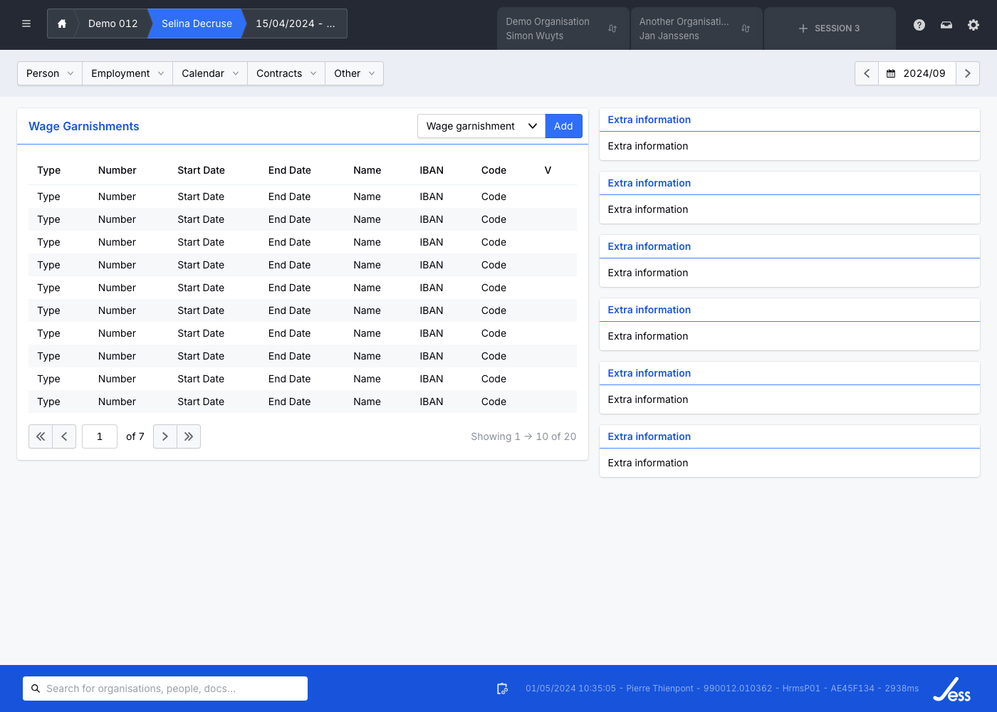Open the help question mark icon
The image size is (997, 712).
click(x=919, y=25)
